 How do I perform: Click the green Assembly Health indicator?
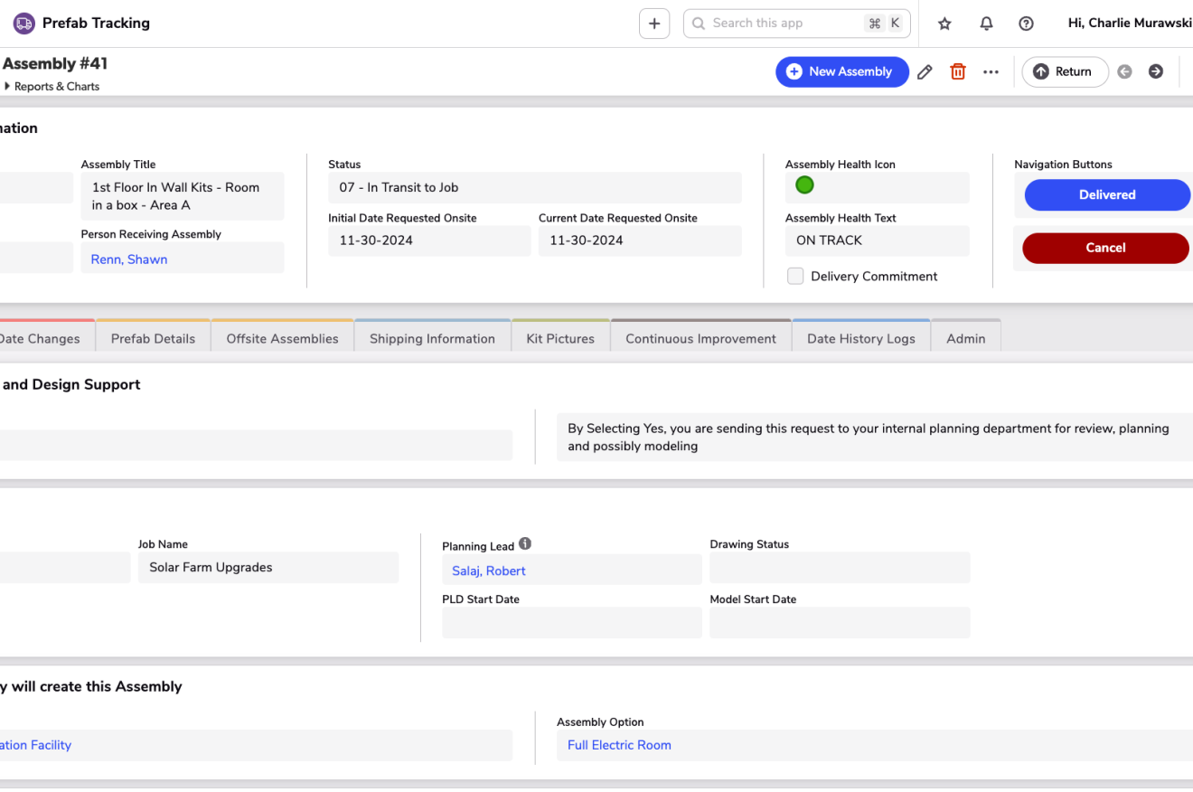(x=804, y=185)
